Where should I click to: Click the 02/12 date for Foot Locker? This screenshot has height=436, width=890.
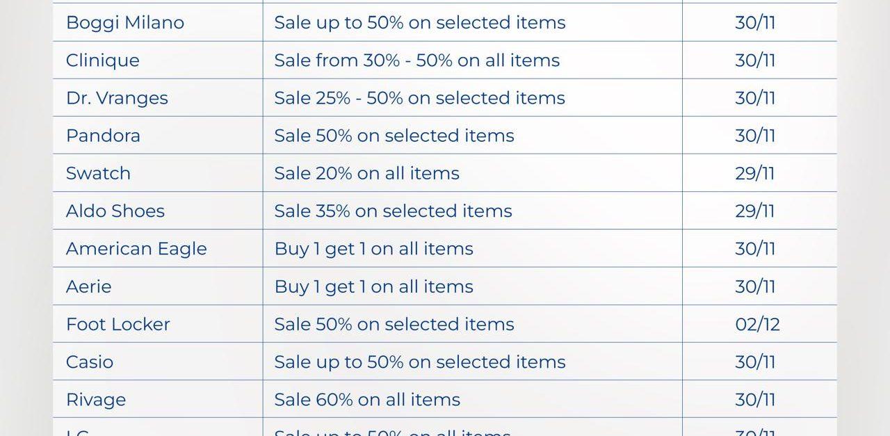(x=757, y=324)
